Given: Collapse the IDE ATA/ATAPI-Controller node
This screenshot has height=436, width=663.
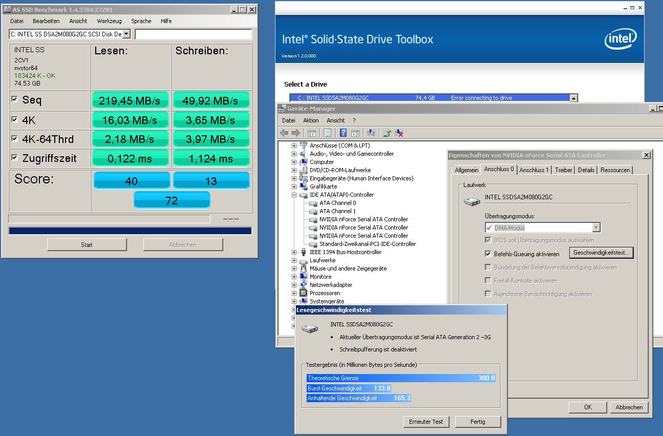Looking at the screenshot, I should [294, 195].
